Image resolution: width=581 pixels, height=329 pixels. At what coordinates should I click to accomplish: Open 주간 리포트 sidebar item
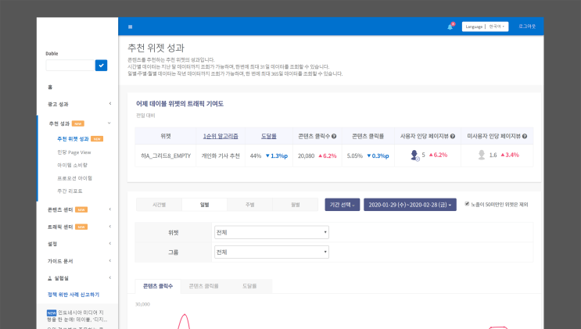(x=70, y=191)
